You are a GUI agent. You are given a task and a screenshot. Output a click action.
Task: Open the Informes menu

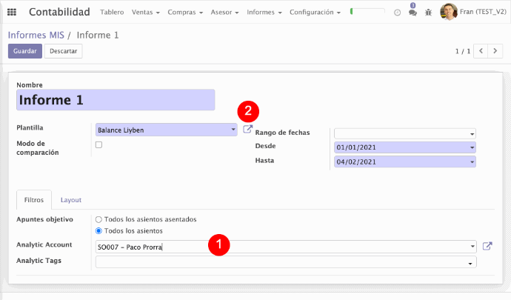pos(263,13)
